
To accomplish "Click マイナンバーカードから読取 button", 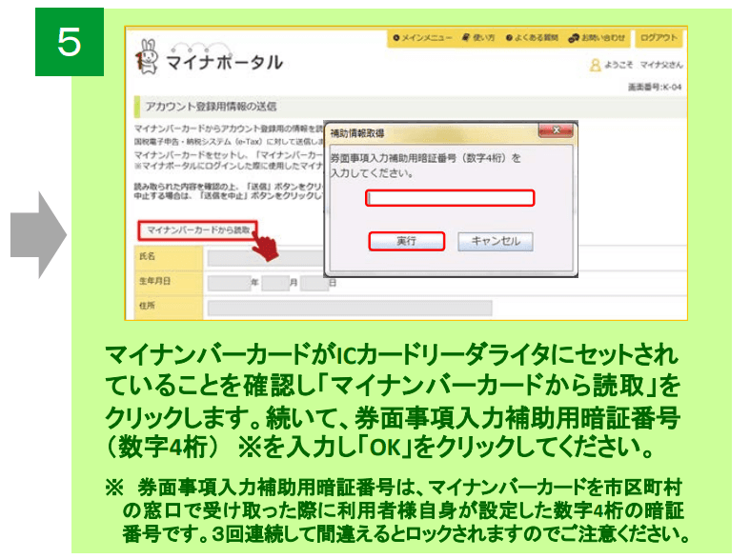I will coord(197,230).
